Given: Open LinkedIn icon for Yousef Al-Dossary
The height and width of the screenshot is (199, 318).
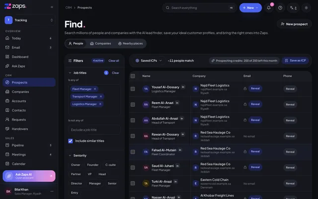Looking at the screenshot, I should point(183,87).
